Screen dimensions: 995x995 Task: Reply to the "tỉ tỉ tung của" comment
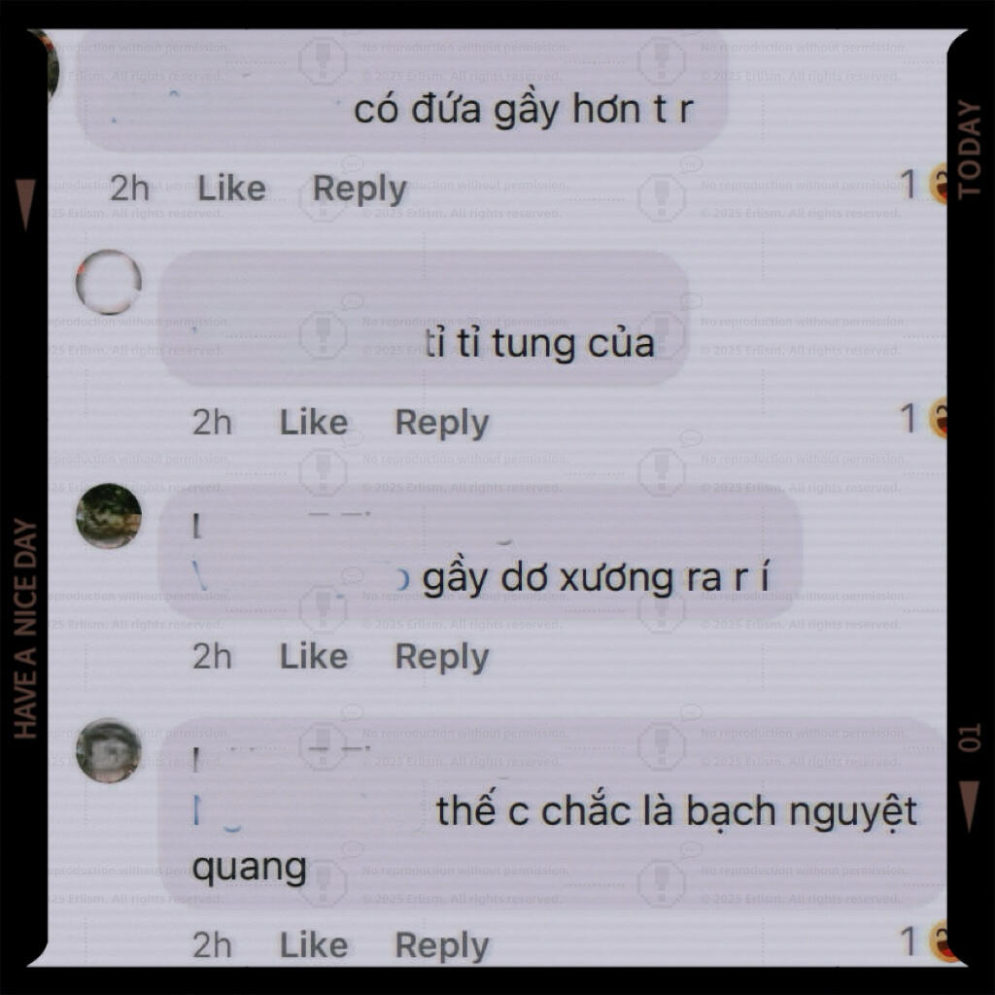442,424
